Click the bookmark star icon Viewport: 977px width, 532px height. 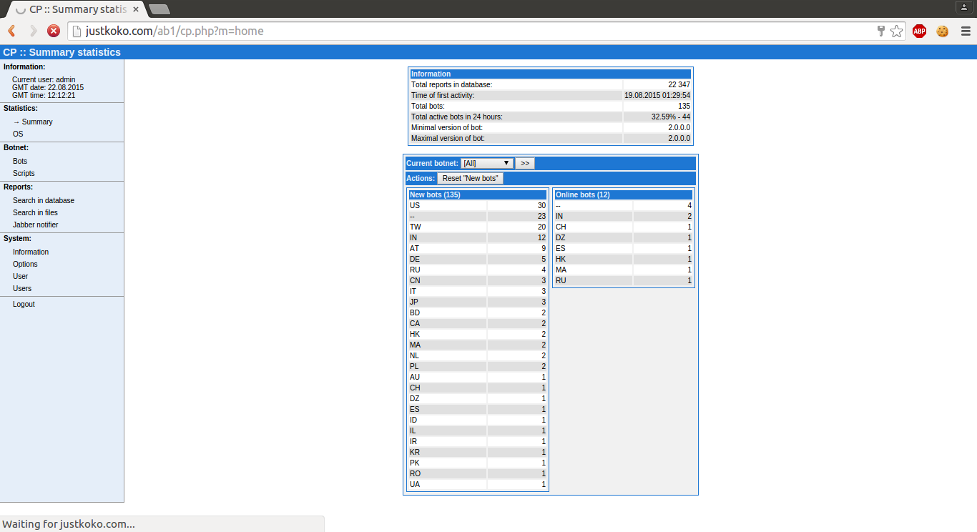coord(896,31)
